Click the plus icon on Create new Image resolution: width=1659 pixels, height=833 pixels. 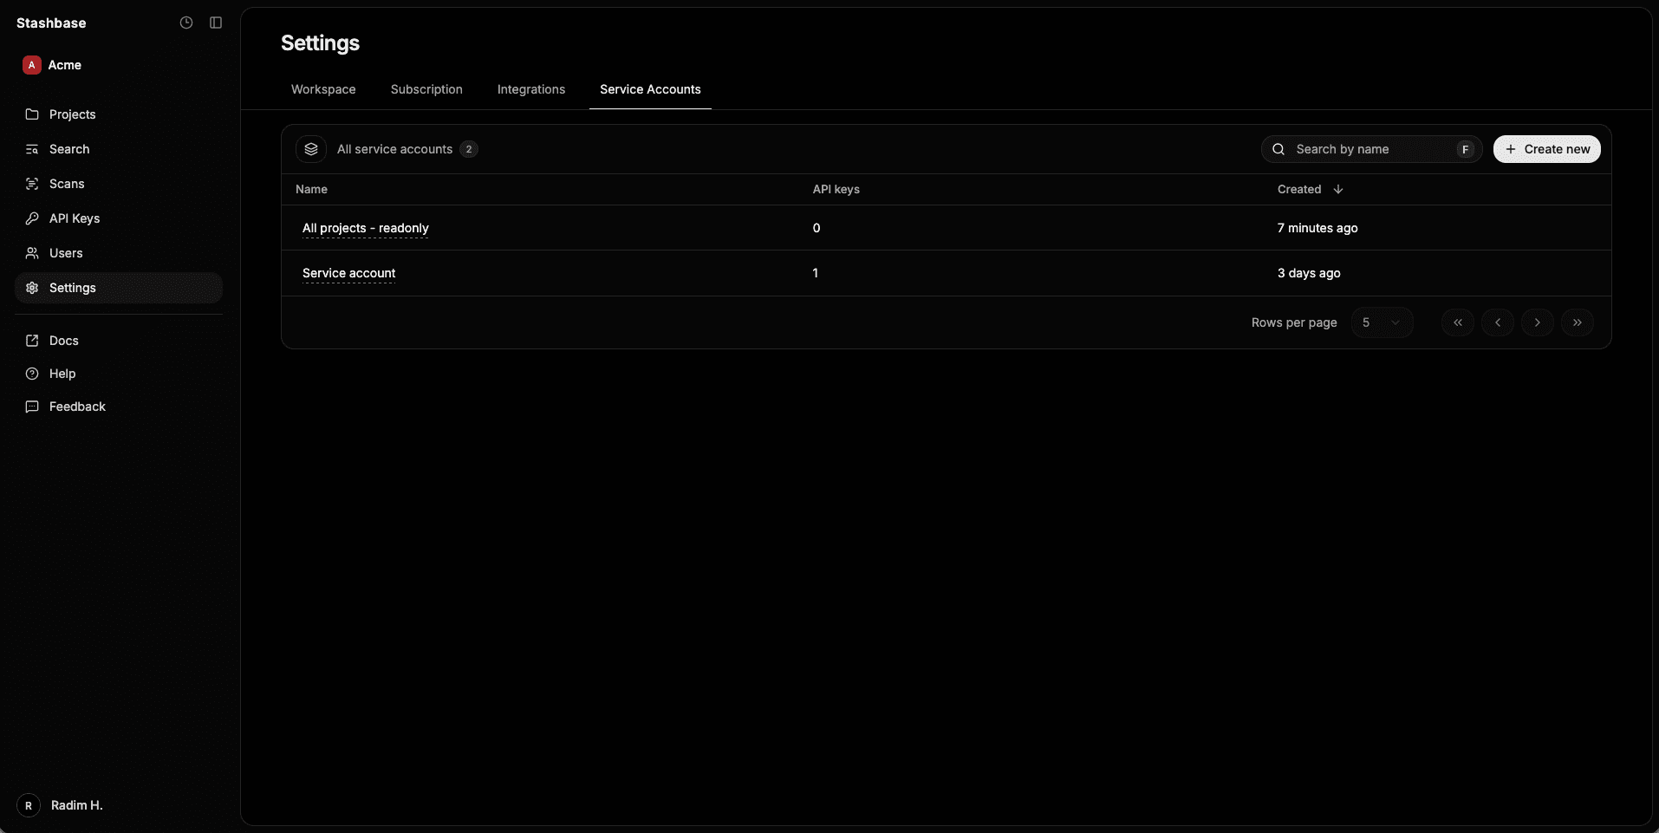[x=1511, y=149]
